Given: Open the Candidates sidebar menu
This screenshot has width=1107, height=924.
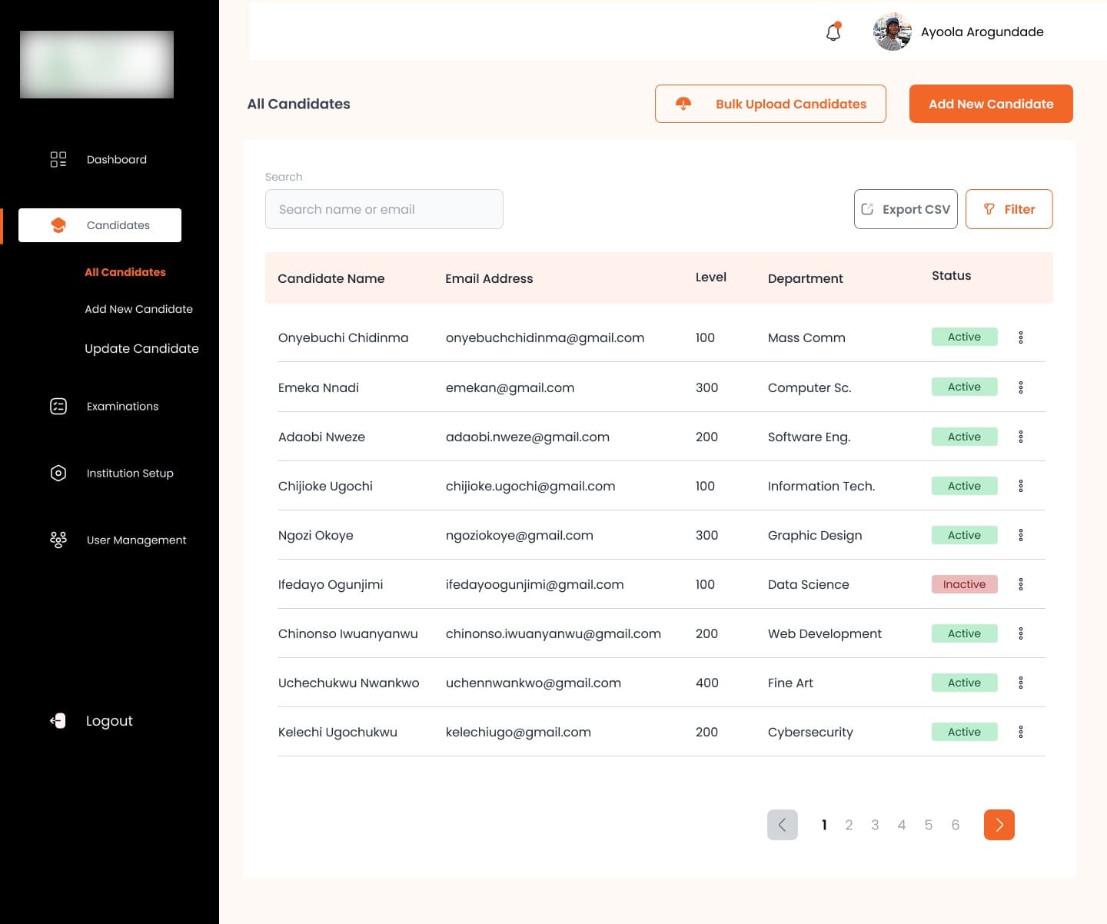Looking at the screenshot, I should click(x=100, y=225).
